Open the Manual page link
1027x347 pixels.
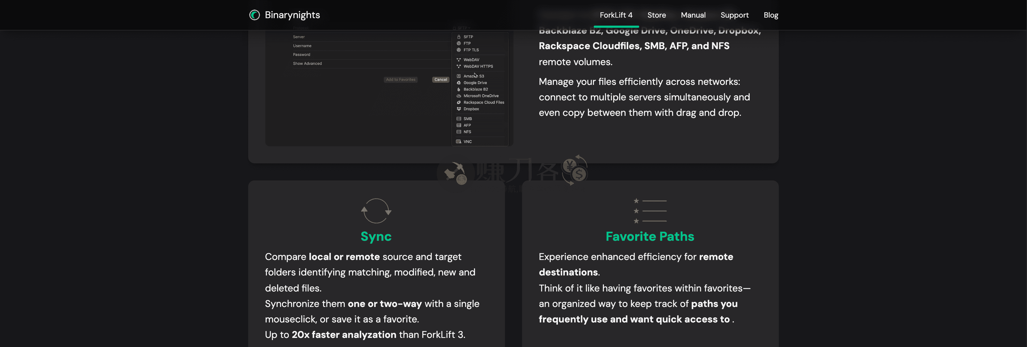pyautogui.click(x=693, y=15)
